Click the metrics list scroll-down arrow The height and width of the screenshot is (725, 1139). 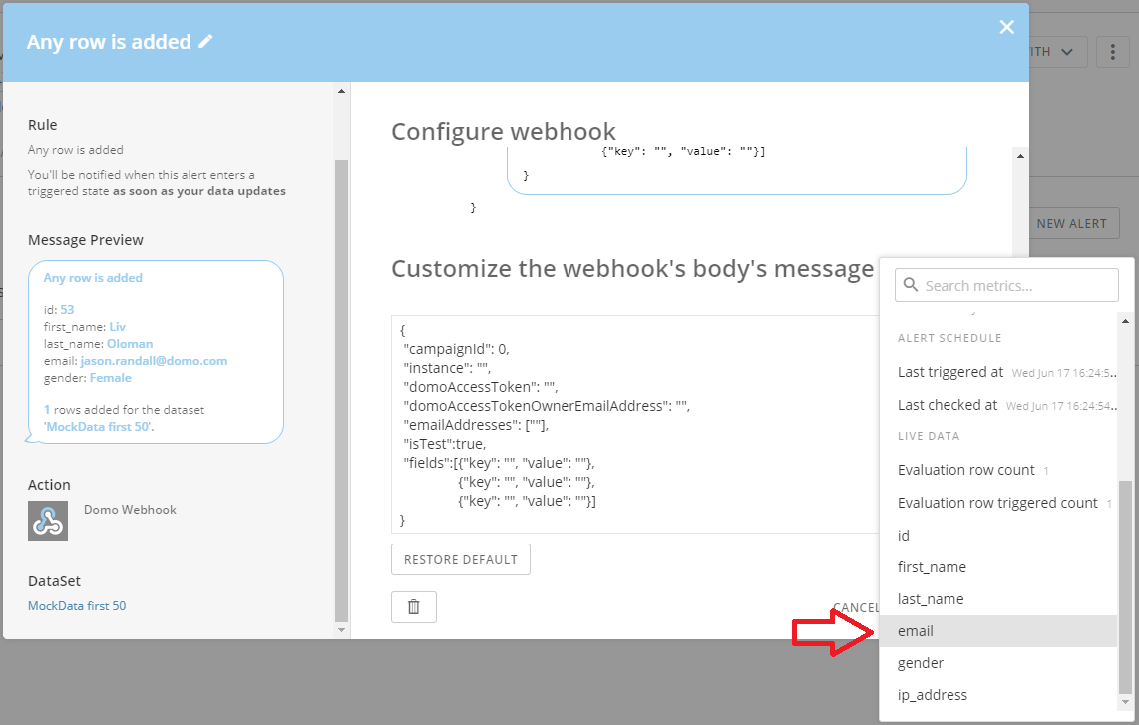click(1125, 702)
